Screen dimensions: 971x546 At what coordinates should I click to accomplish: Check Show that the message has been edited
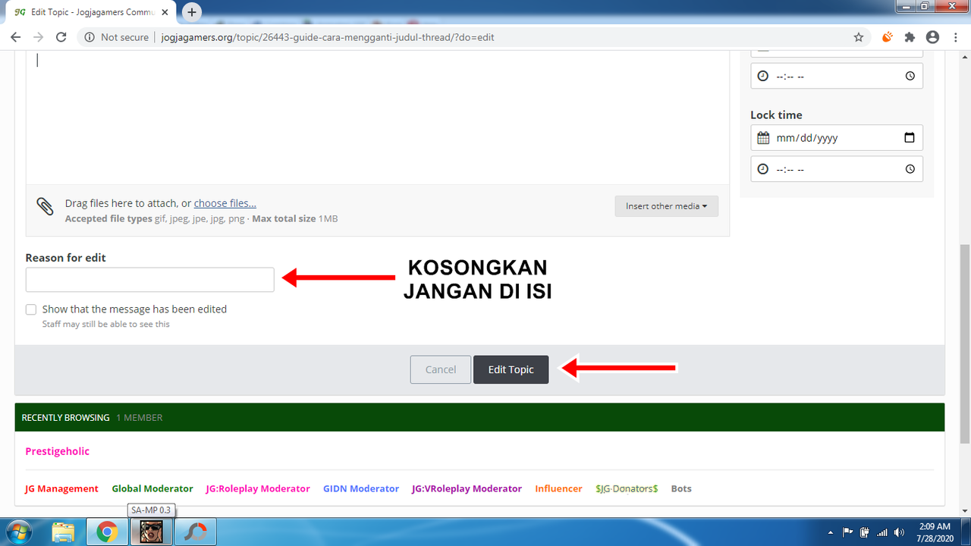click(31, 309)
